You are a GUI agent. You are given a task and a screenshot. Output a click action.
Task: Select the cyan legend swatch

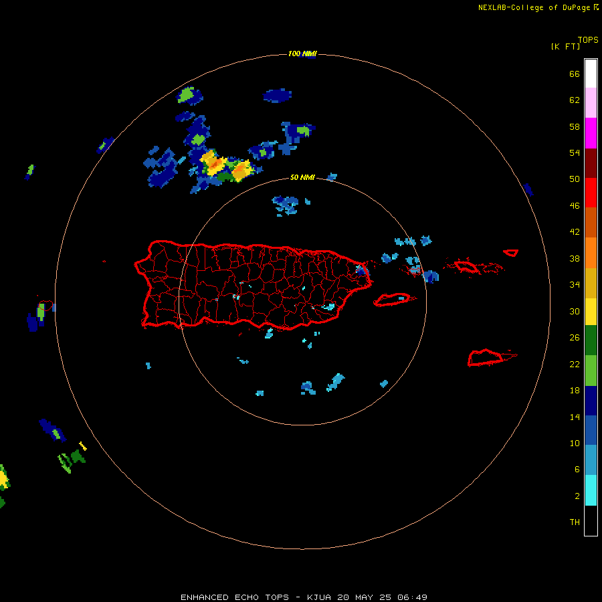click(591, 490)
